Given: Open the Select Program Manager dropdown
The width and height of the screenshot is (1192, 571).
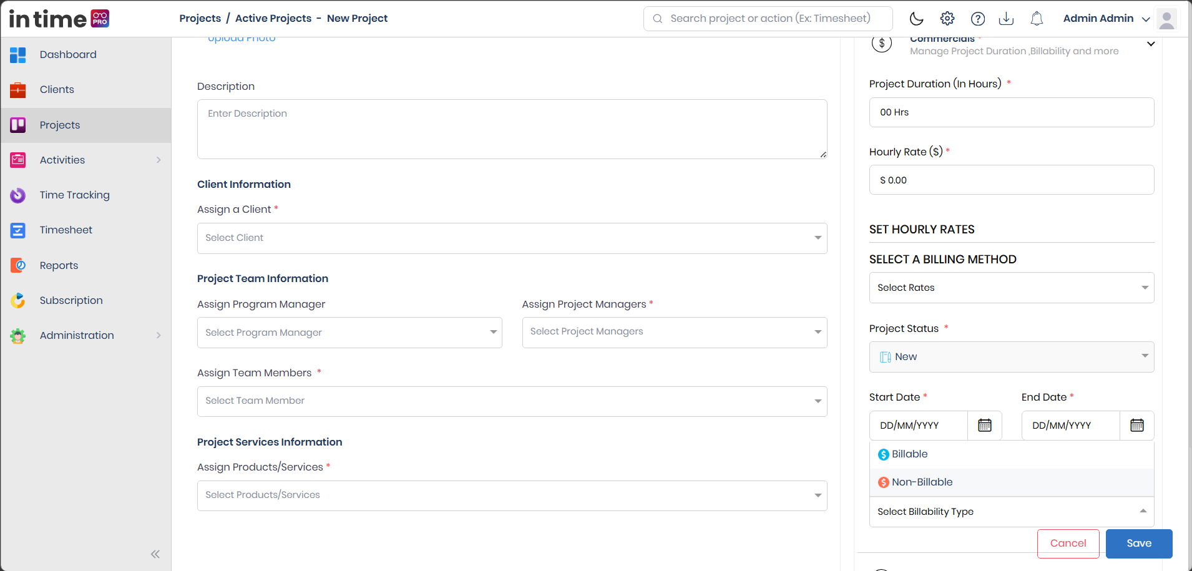Looking at the screenshot, I should (x=349, y=333).
